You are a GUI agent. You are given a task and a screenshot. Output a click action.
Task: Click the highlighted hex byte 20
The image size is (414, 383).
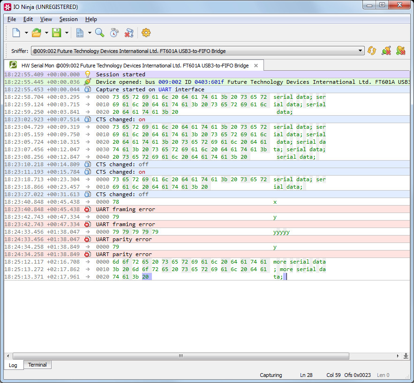147,277
